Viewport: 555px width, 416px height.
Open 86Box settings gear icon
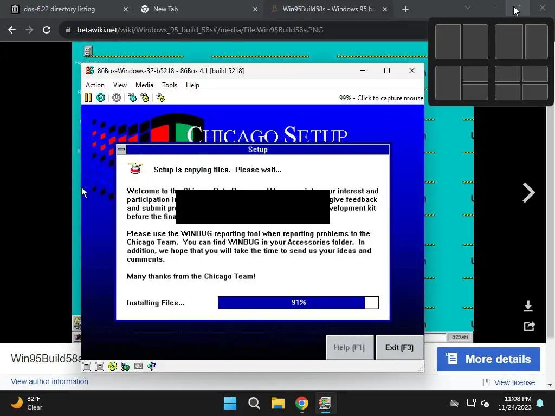click(x=160, y=97)
